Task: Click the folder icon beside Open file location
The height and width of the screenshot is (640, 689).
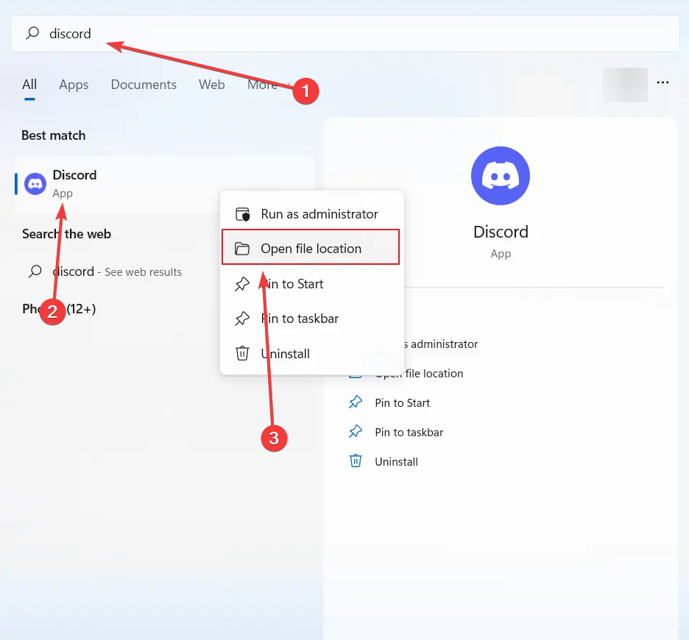Action: click(242, 249)
